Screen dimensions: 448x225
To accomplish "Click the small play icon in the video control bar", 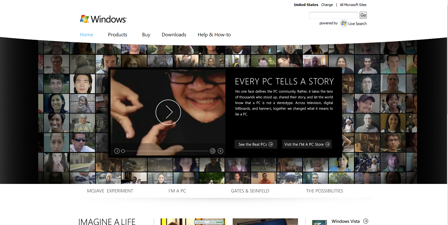I will click(117, 151).
